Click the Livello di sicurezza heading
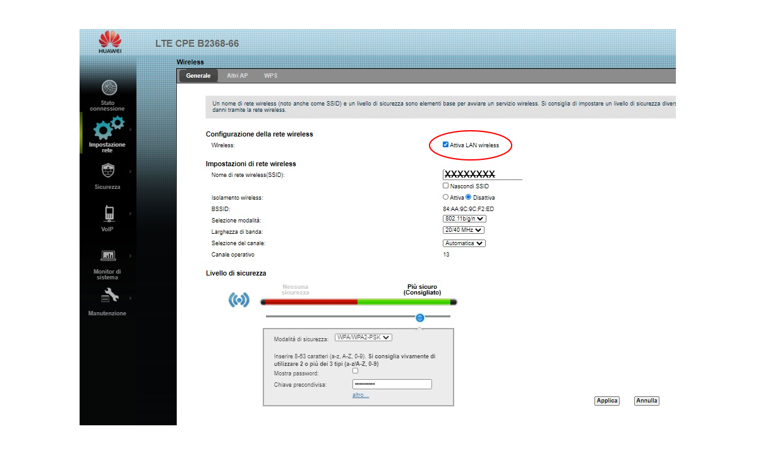This screenshot has width=758, height=455. (236, 273)
